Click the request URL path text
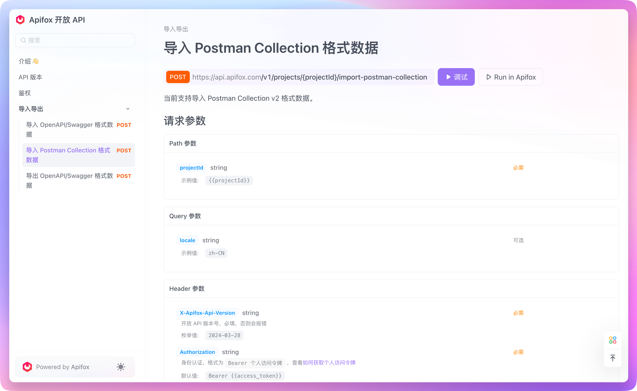Image resolution: width=637 pixels, height=391 pixels. pyautogui.click(x=310, y=77)
